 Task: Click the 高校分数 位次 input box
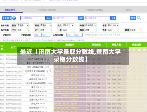78,35
